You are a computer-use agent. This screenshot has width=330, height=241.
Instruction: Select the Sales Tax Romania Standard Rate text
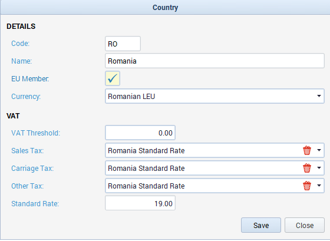146,151
